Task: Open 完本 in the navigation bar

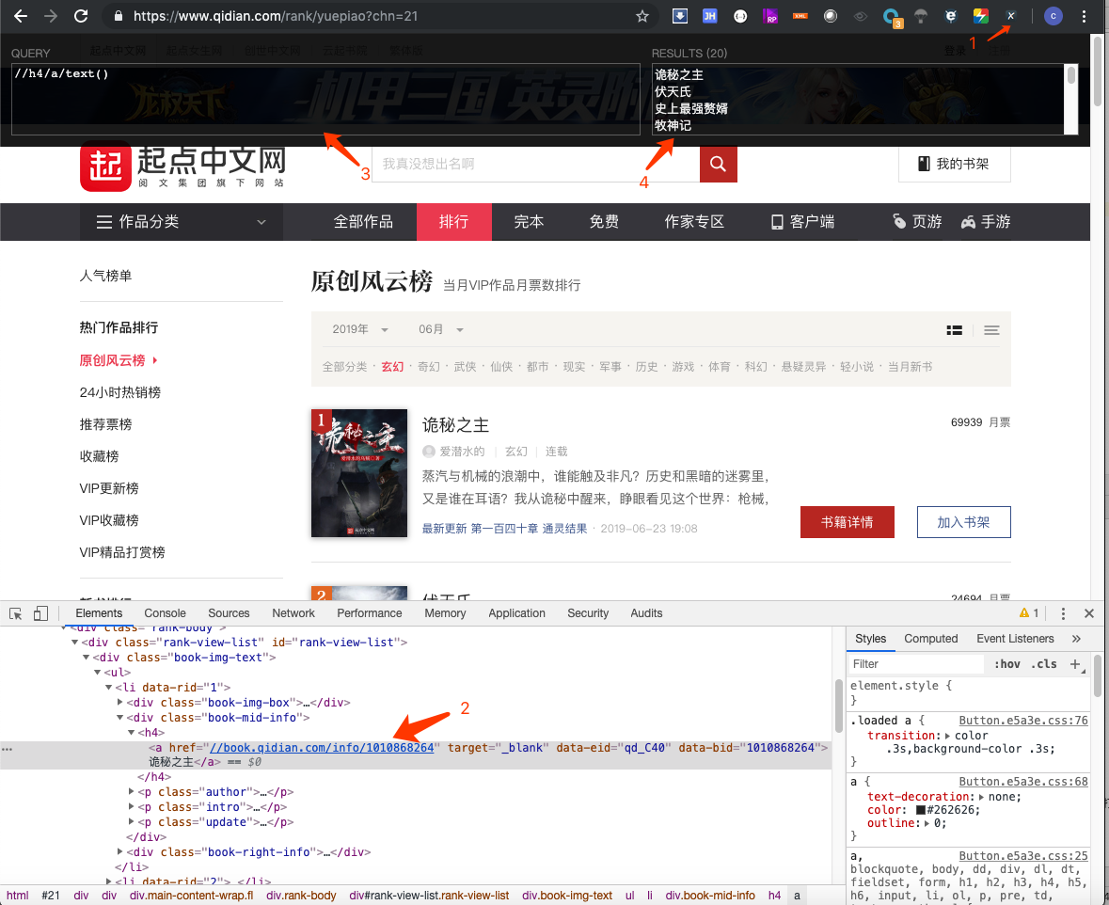Action: (x=529, y=221)
